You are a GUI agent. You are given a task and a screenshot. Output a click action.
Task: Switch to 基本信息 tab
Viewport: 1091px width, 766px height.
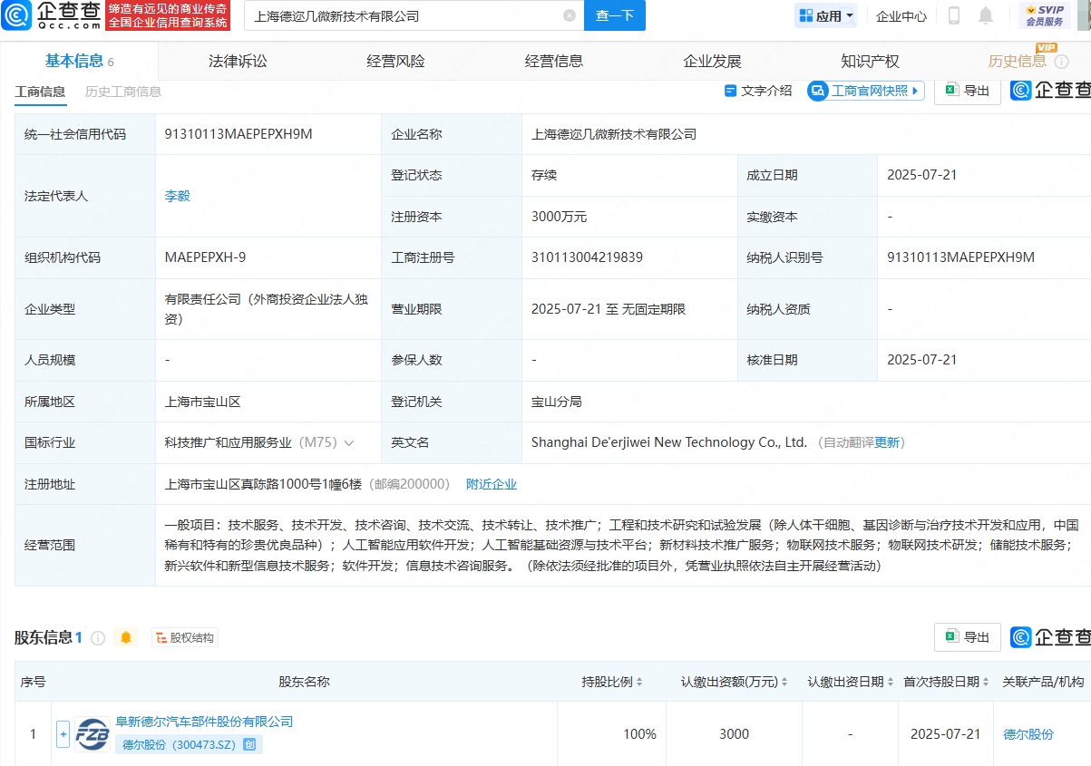click(79, 61)
